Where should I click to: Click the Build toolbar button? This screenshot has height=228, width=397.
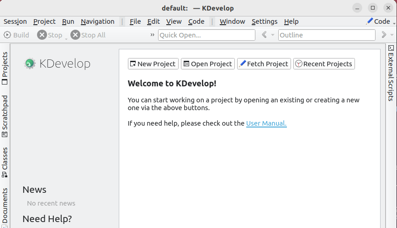(16, 35)
